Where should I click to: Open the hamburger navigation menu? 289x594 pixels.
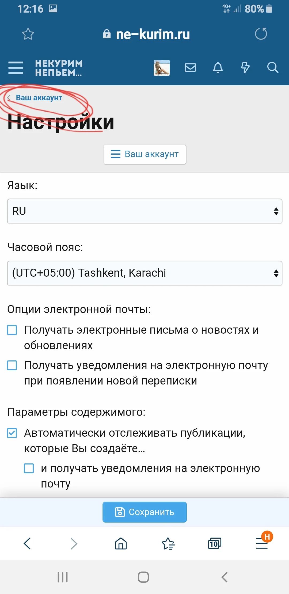pos(16,67)
